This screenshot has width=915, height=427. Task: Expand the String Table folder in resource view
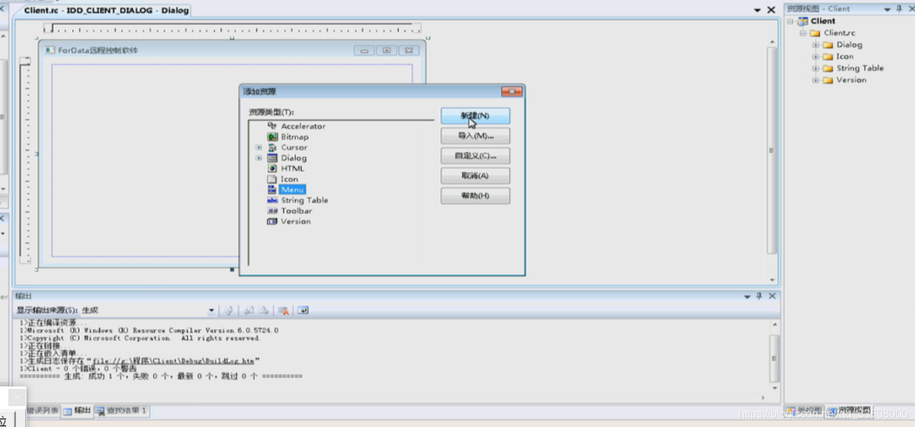[x=816, y=68]
